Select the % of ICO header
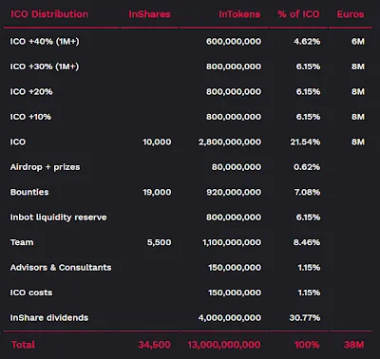This screenshot has height=359, width=380. tap(298, 14)
